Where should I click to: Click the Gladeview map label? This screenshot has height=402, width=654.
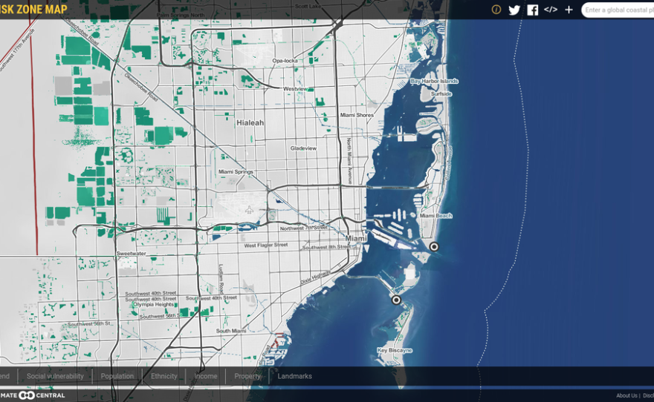click(x=303, y=148)
